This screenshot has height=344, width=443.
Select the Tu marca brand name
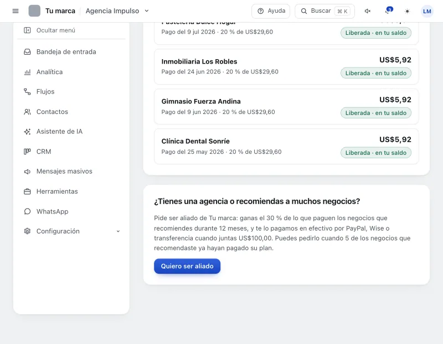[x=60, y=11]
